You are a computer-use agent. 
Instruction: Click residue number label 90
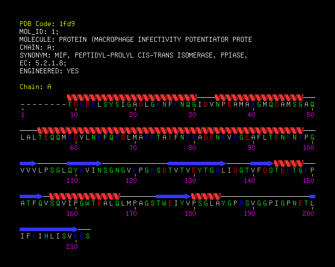(x=251, y=148)
